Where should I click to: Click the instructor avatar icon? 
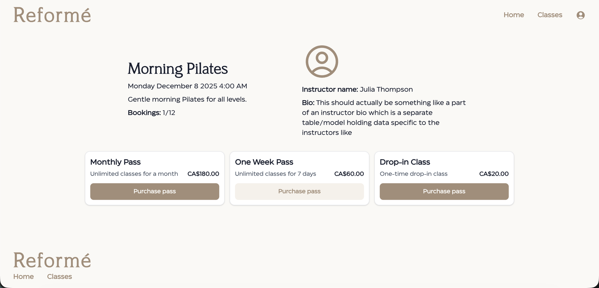click(322, 62)
